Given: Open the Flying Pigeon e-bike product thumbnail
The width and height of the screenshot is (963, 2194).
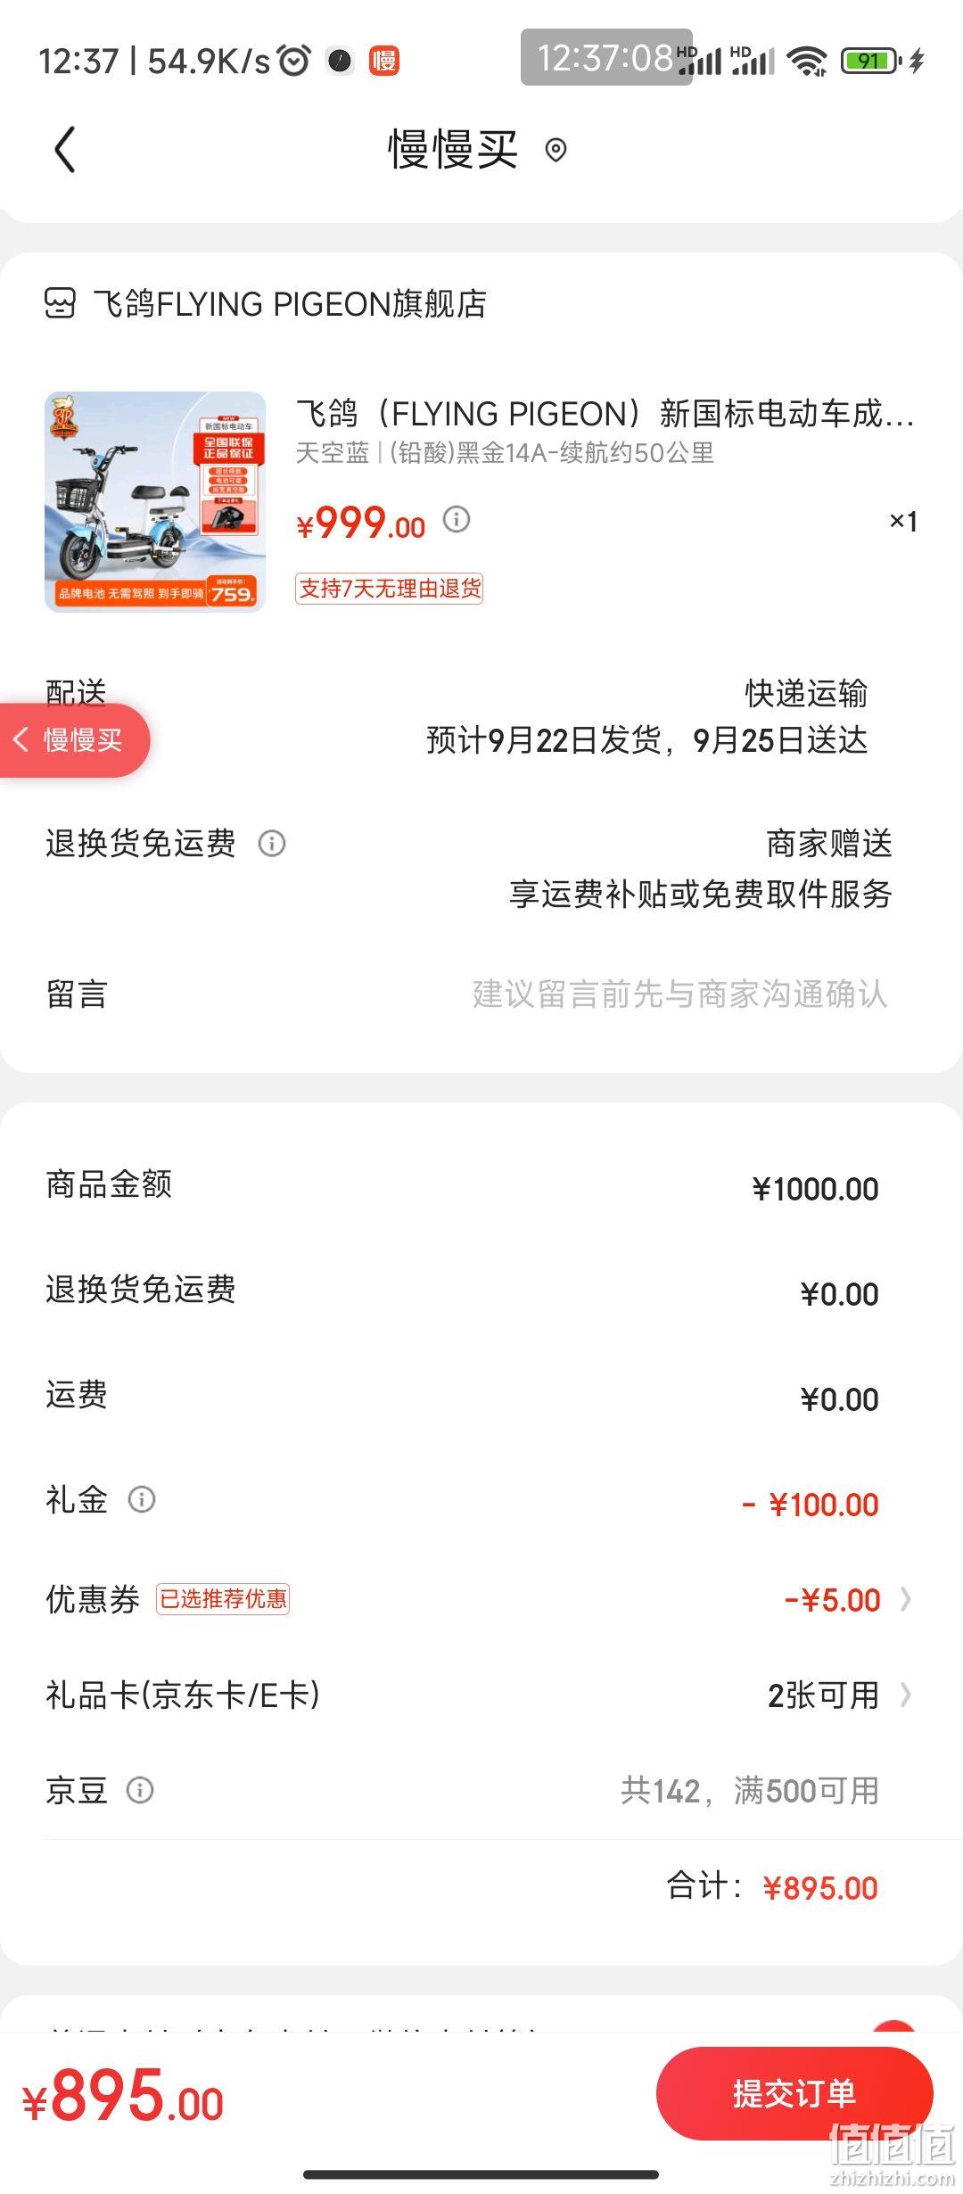Looking at the screenshot, I should point(155,501).
